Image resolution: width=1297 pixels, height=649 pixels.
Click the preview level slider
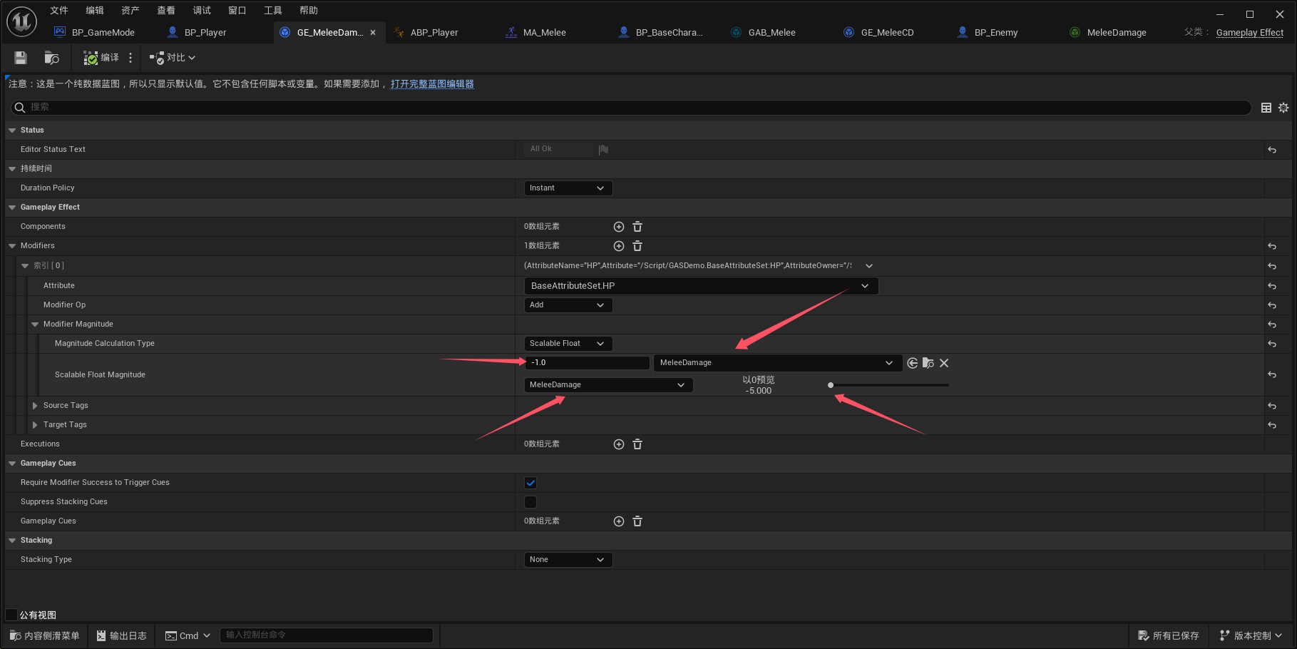pos(889,385)
